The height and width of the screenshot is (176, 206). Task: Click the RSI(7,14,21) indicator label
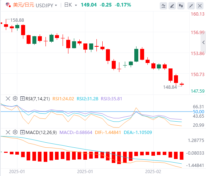tap(37, 99)
